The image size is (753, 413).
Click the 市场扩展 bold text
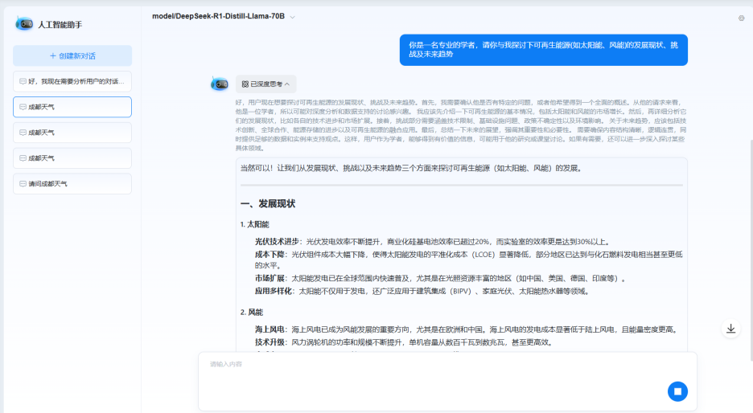tap(270, 278)
